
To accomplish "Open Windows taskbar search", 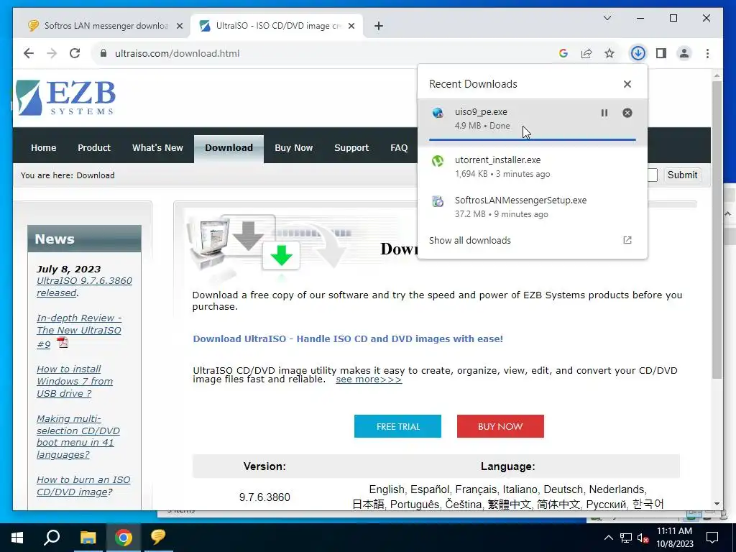I will (x=52, y=538).
